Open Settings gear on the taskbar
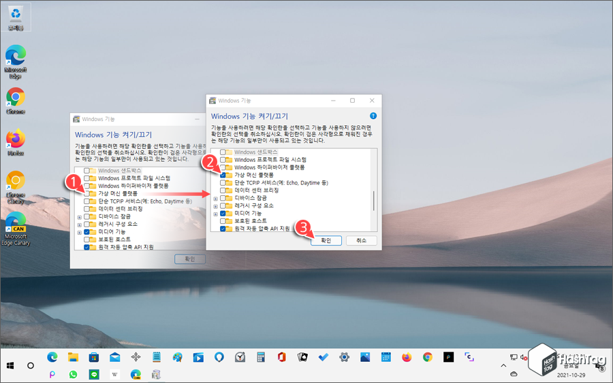The image size is (613, 383). (345, 357)
